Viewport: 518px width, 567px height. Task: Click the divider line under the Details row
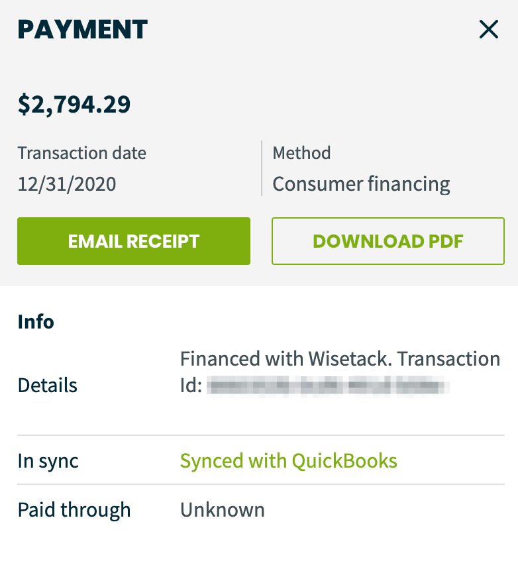(x=261, y=435)
